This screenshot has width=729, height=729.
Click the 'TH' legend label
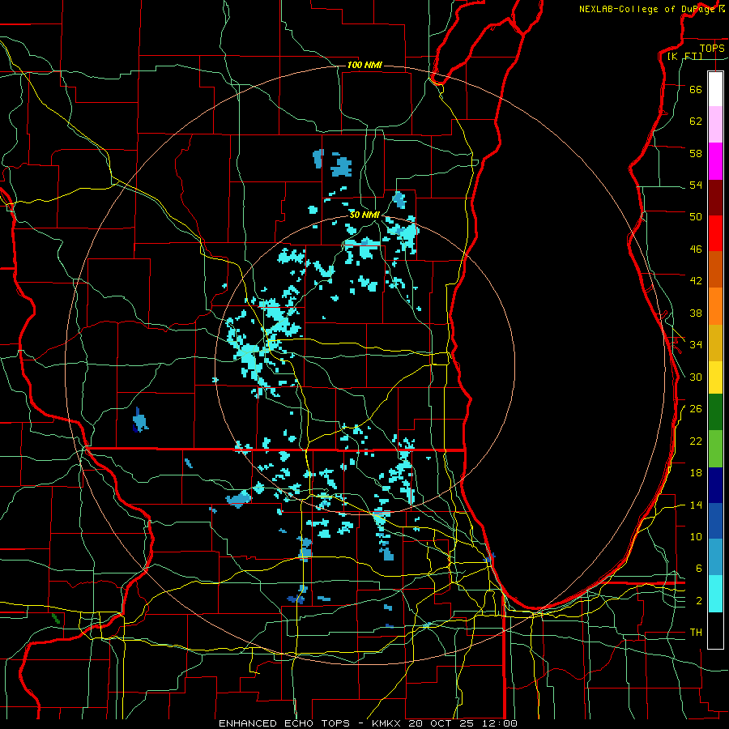(696, 633)
